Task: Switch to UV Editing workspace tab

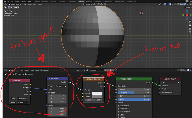Action: pos(62,2)
